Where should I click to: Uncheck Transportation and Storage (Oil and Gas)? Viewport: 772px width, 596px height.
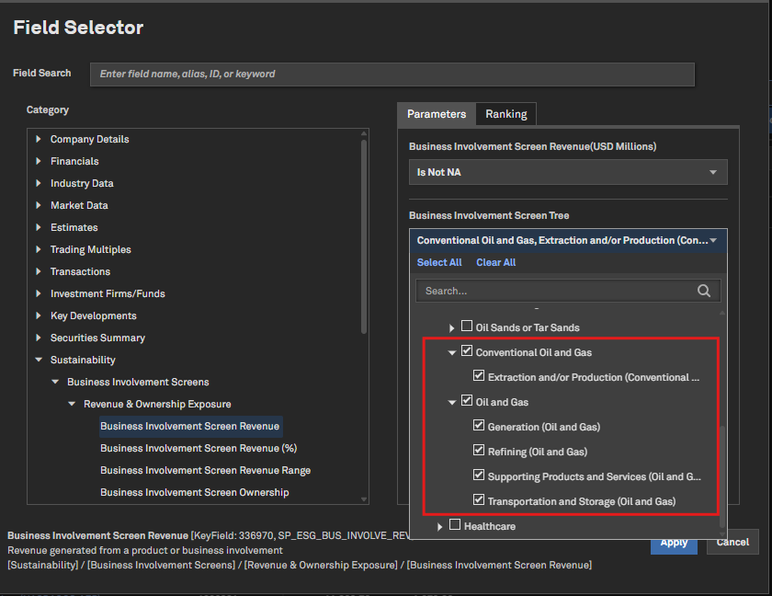tap(479, 500)
